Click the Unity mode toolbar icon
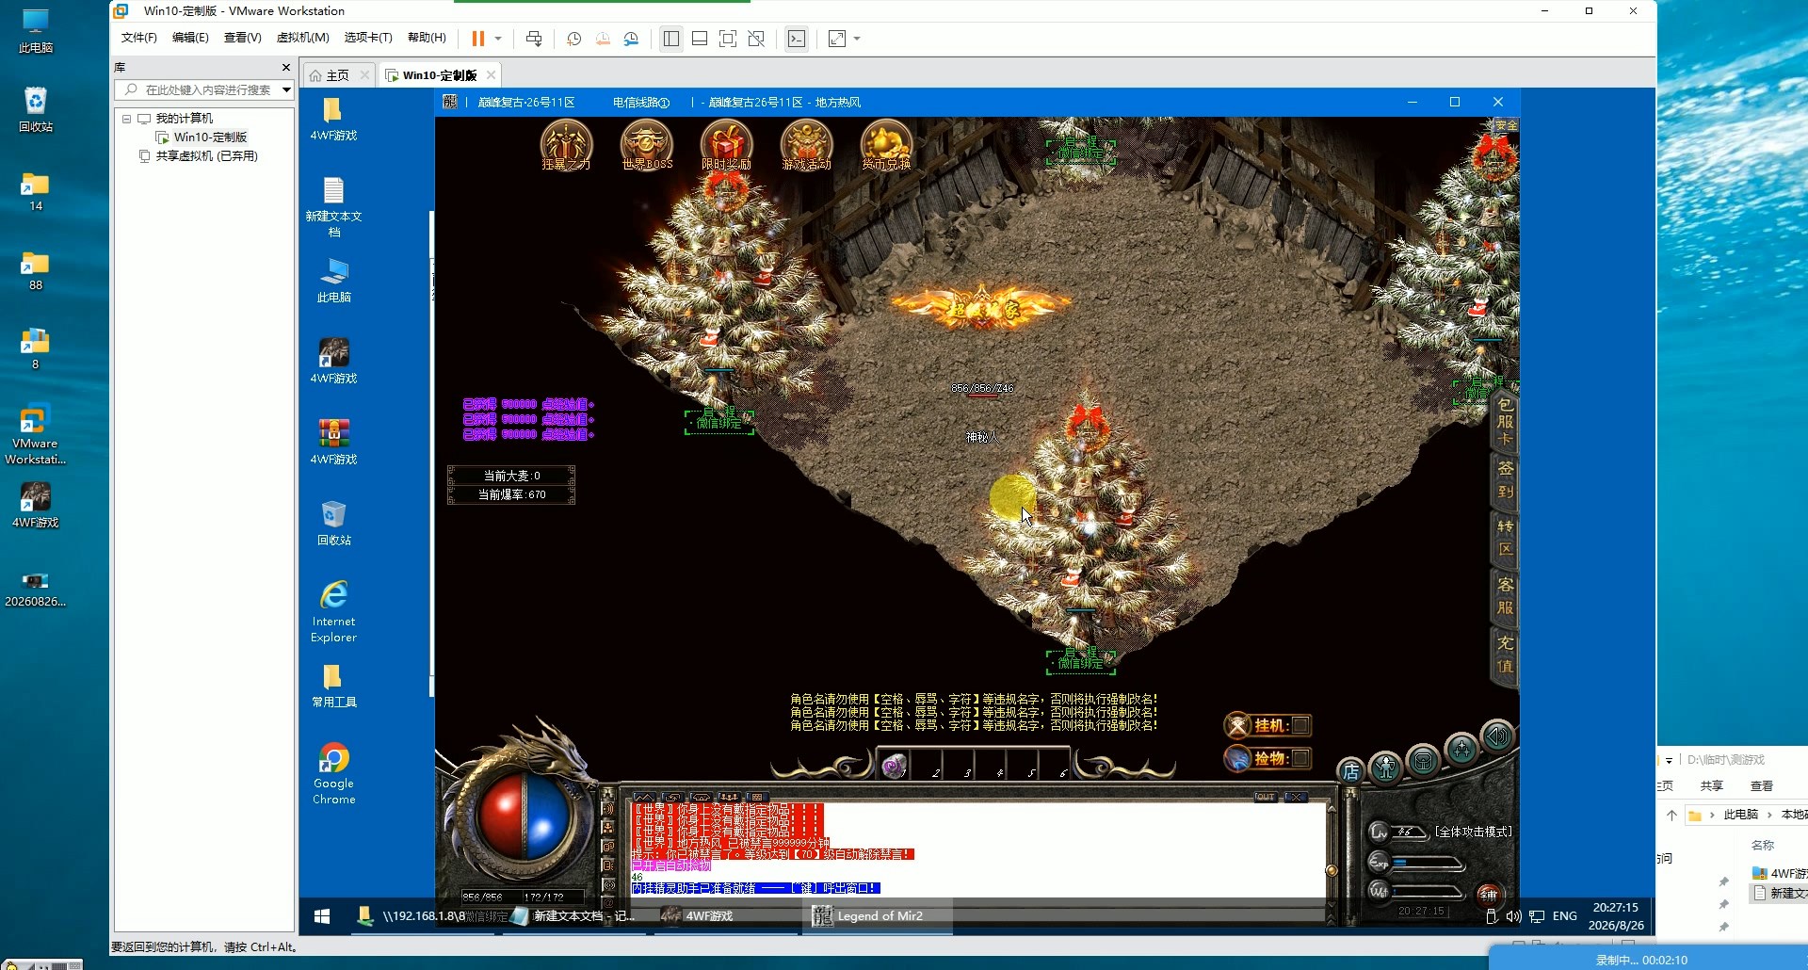Screen dimensions: 1808x970 pyautogui.click(x=756, y=39)
